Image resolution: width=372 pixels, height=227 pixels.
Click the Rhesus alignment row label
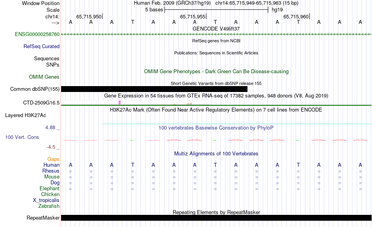(51, 171)
